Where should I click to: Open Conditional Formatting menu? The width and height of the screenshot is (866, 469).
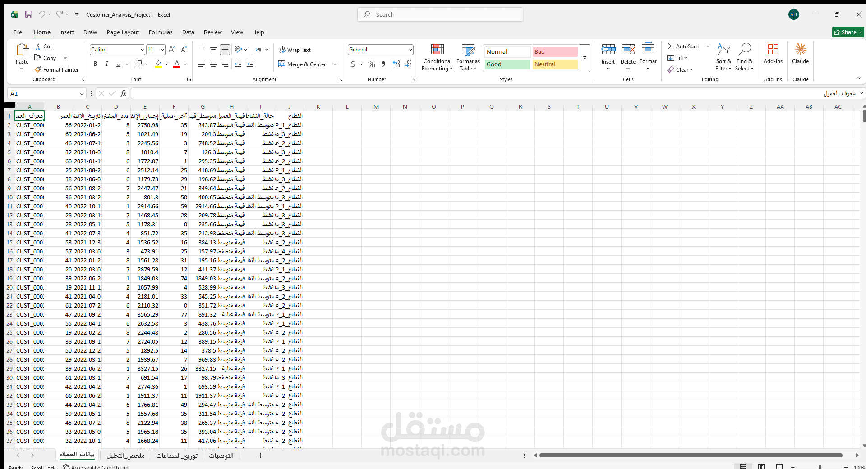[x=437, y=57]
